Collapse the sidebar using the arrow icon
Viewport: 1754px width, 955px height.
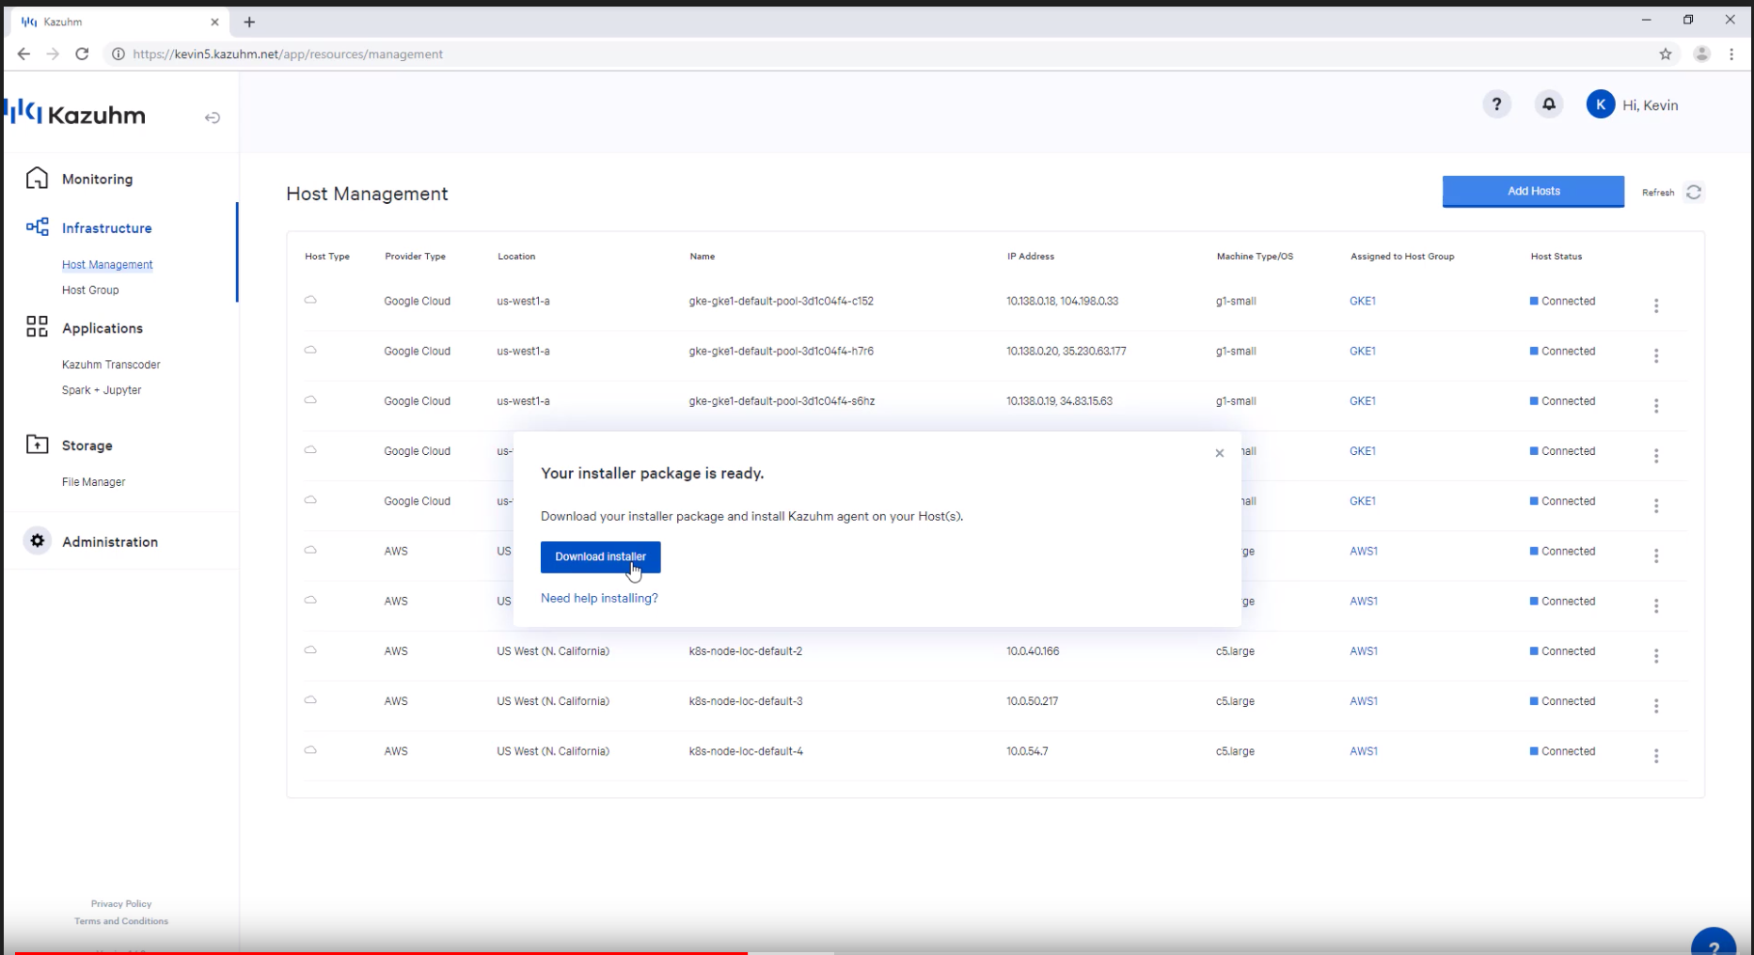[213, 117]
